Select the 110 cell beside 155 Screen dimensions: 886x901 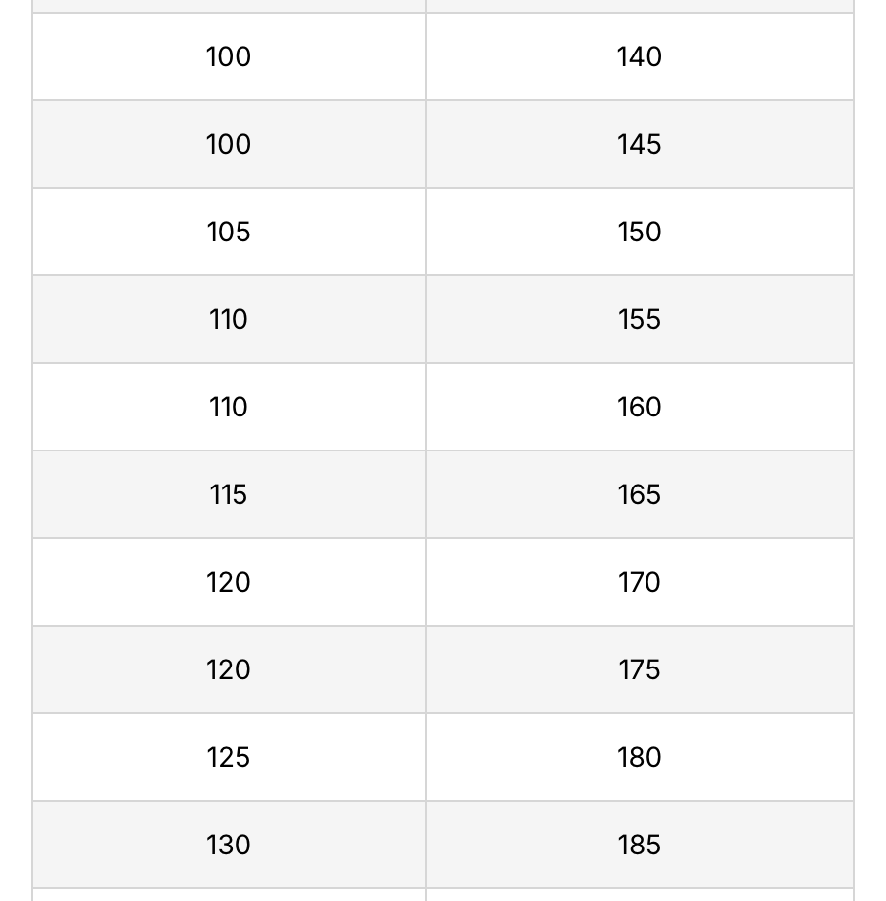pos(230,319)
